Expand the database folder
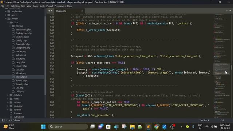The width and height of the screenshot is (233, 131). (x=8, y=95)
